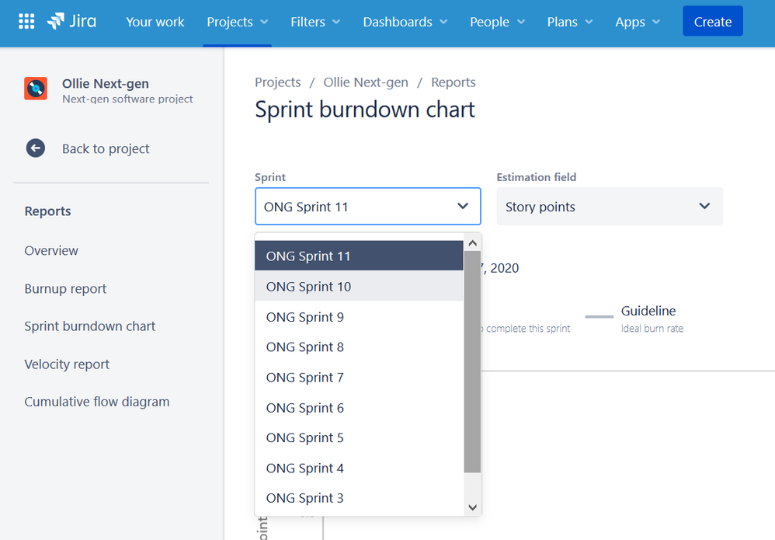Image resolution: width=775 pixels, height=540 pixels.
Task: Select ONG Sprint 7 option
Action: click(359, 378)
